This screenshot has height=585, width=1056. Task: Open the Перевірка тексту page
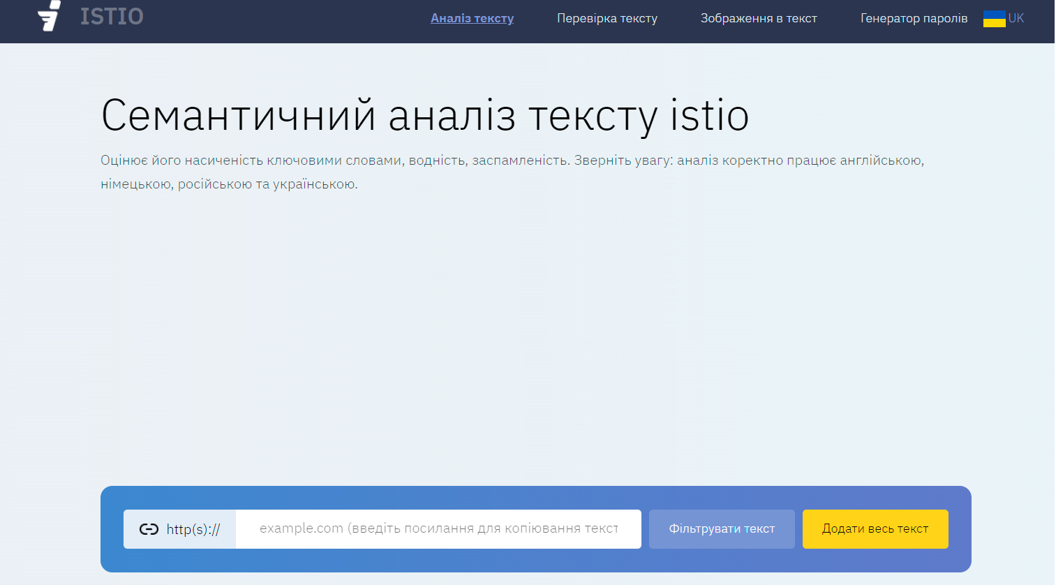[x=607, y=18]
